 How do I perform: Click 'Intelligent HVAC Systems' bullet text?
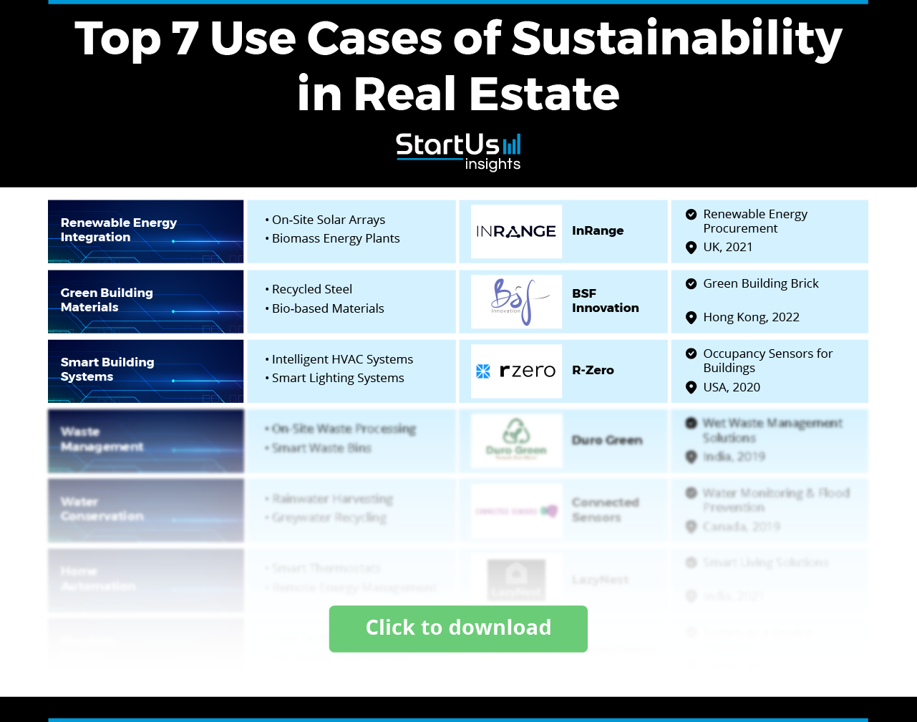342,359
